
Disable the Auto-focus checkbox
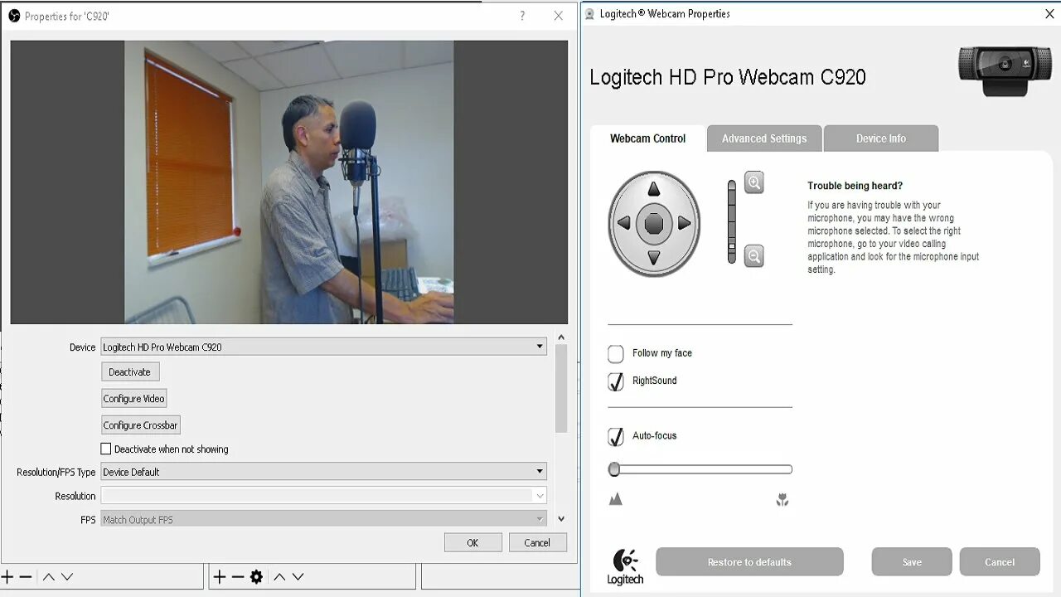click(x=616, y=436)
